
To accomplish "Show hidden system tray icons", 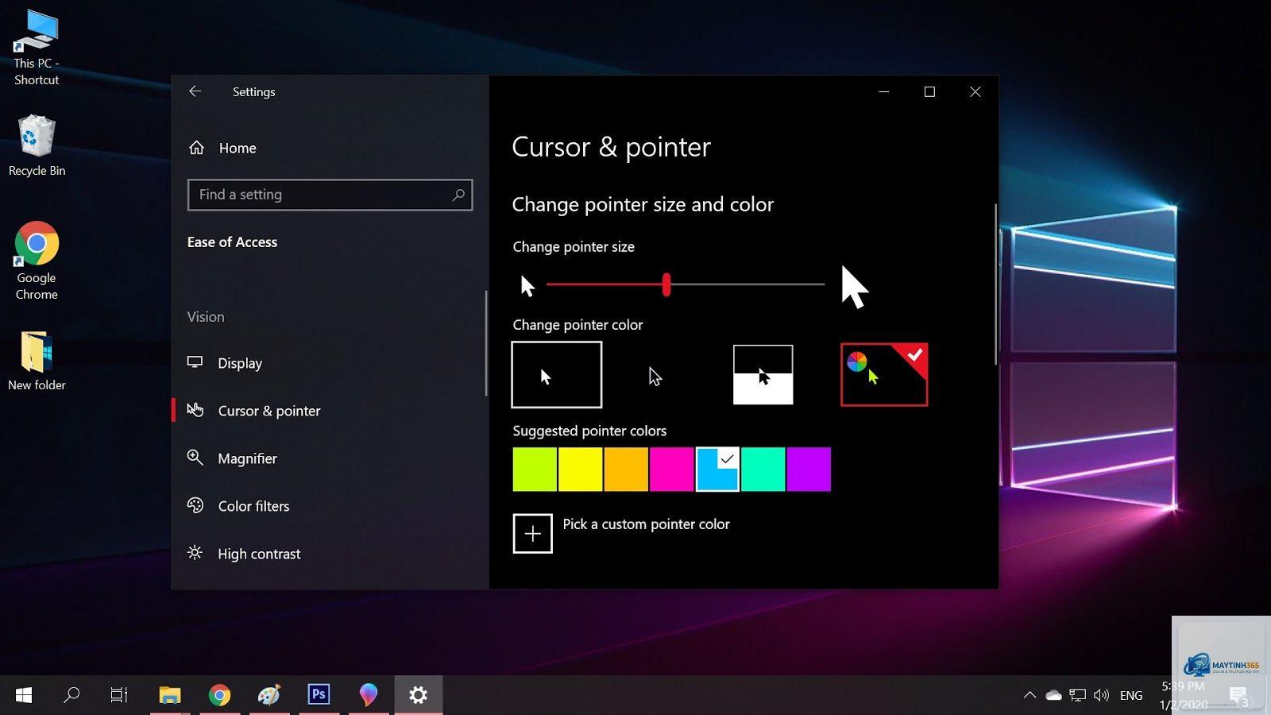I will click(1030, 695).
